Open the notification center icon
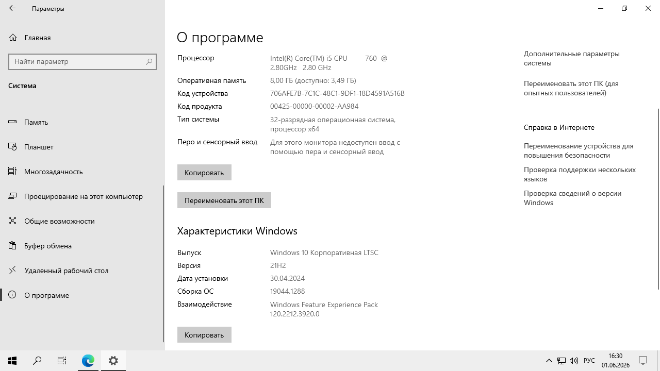The image size is (660, 371). point(643,361)
